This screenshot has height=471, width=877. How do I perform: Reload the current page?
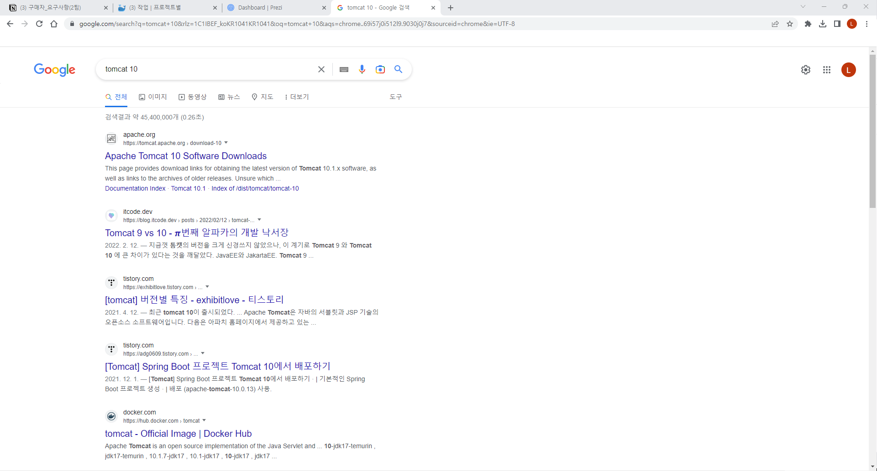pyautogui.click(x=39, y=24)
